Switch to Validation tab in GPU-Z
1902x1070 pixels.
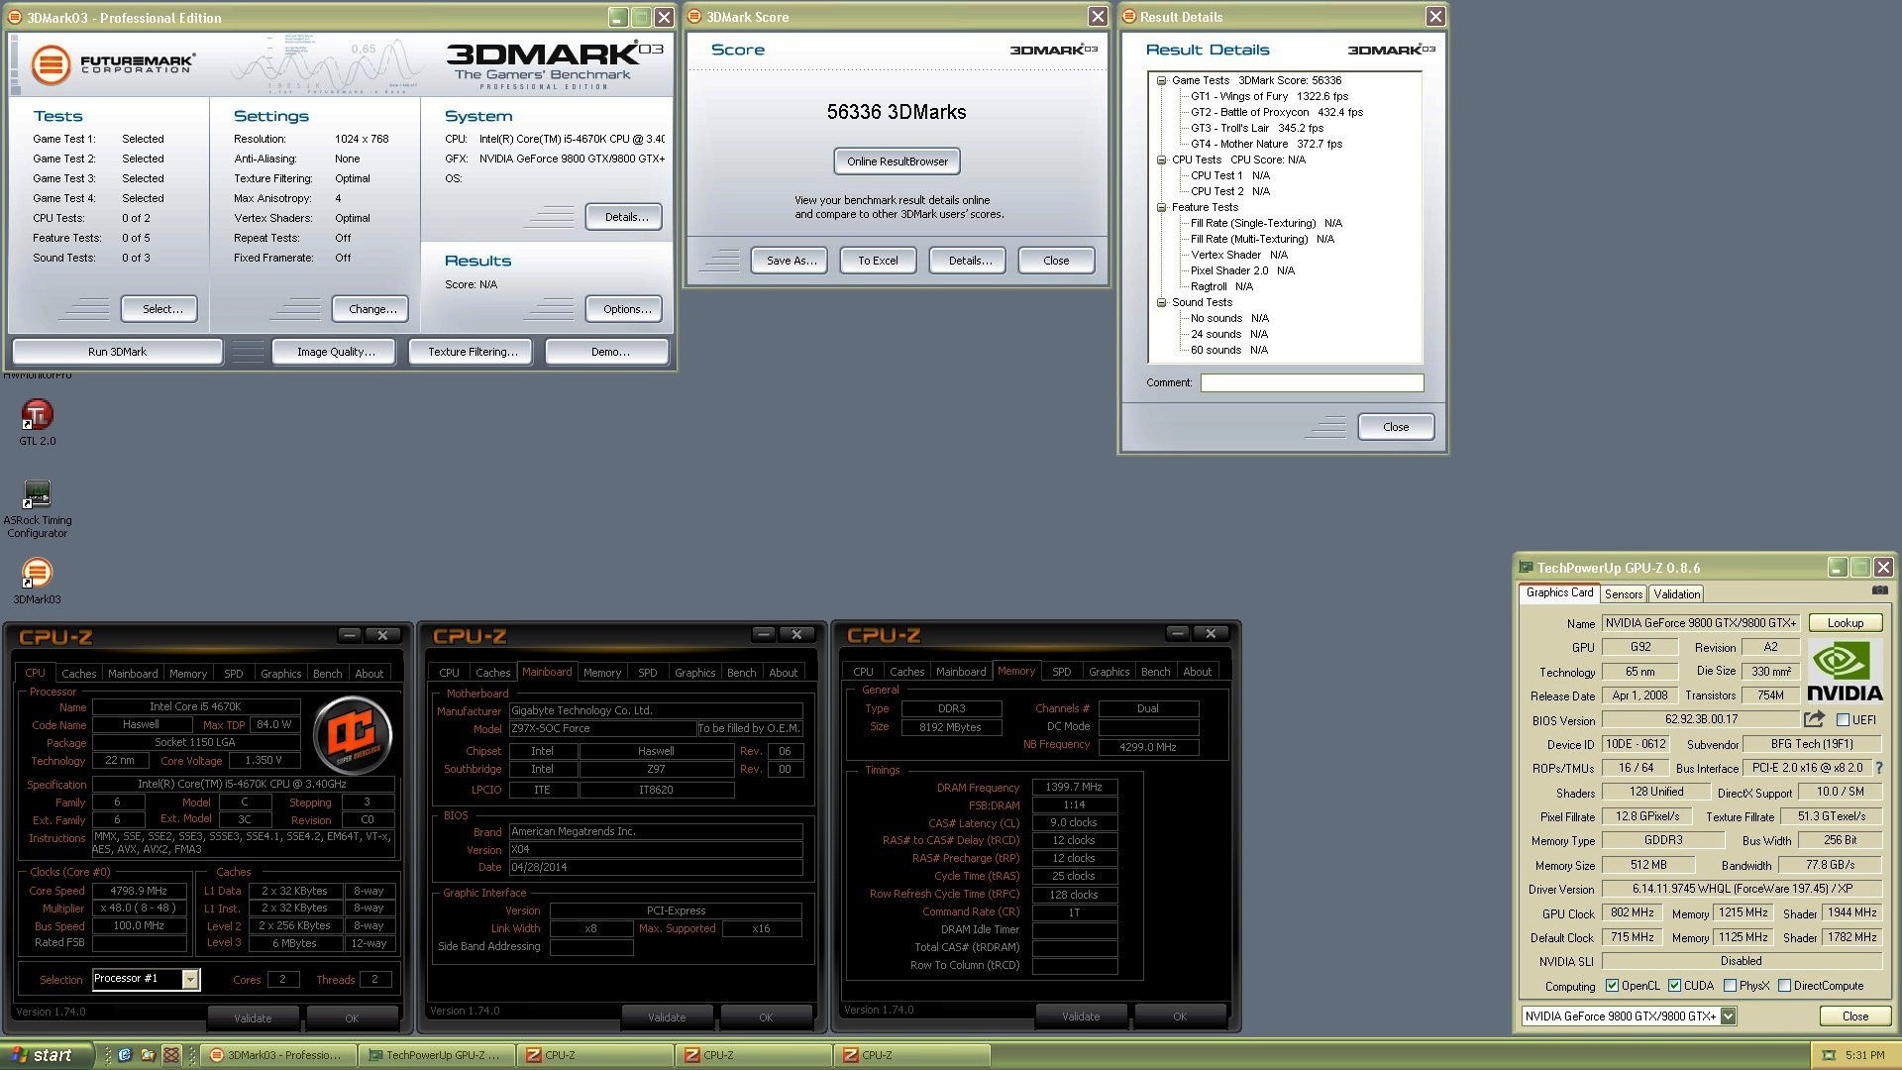[x=1676, y=593]
